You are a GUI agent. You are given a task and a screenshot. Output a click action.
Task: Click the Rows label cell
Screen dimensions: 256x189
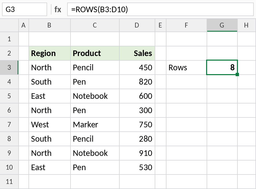pyautogui.click(x=187, y=67)
